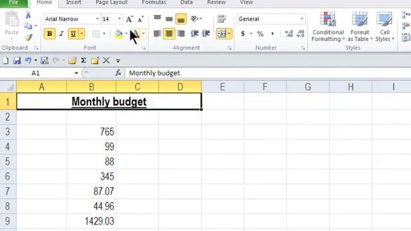Viewport: 411px width, 231px height.
Task: Toggle Bottom Align vertical alignment
Action: point(181,19)
